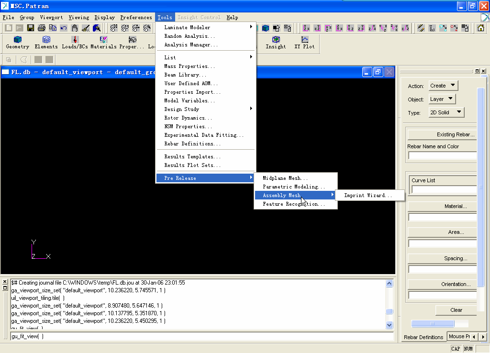The image size is (490, 353).
Task: Click the Abort hand icon
Action: pos(75,28)
